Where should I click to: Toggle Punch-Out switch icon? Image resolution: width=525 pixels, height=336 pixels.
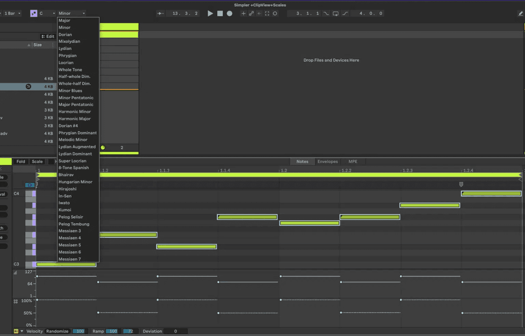tap(345, 14)
